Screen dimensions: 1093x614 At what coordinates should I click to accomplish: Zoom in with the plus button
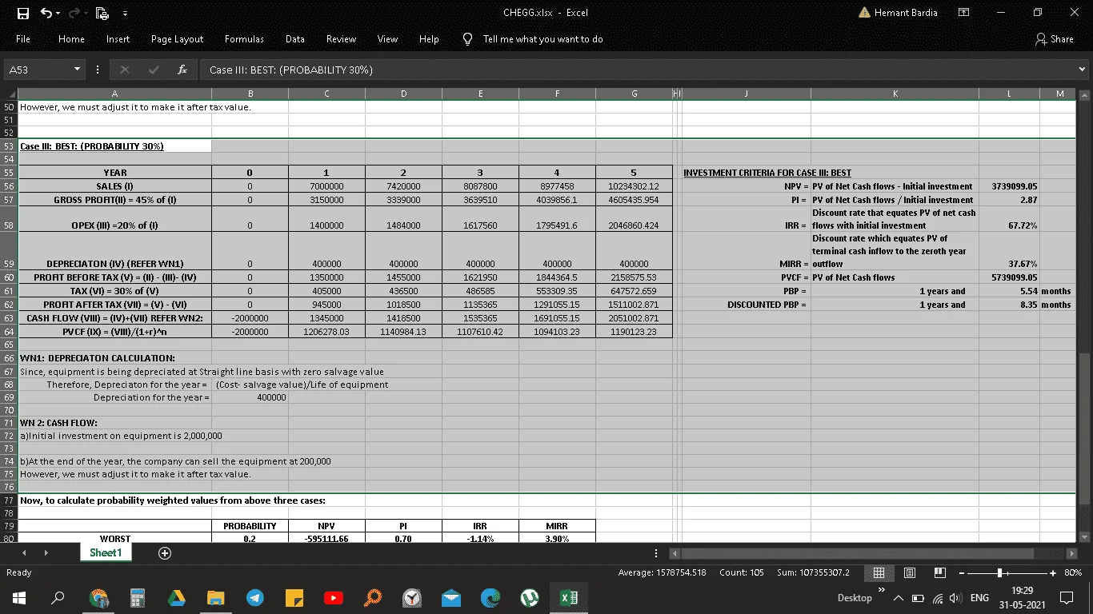[1053, 572]
